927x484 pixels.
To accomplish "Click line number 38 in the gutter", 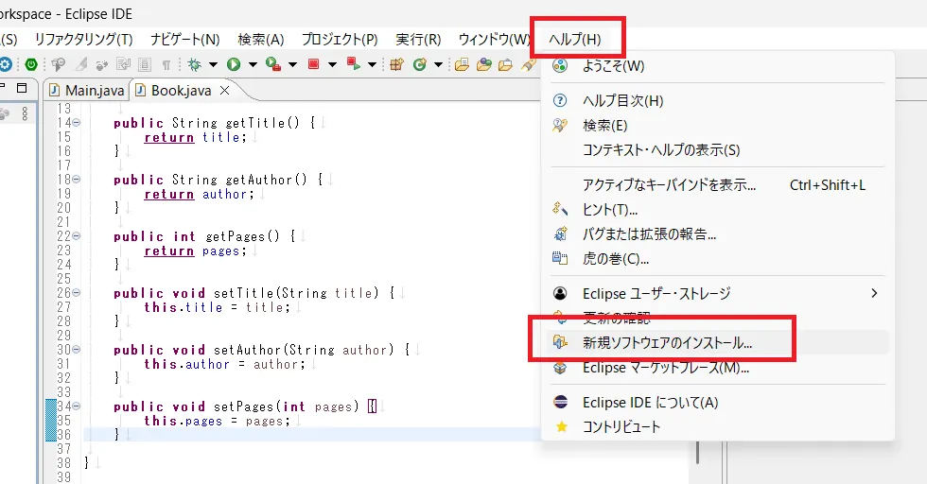I will pyautogui.click(x=64, y=462).
